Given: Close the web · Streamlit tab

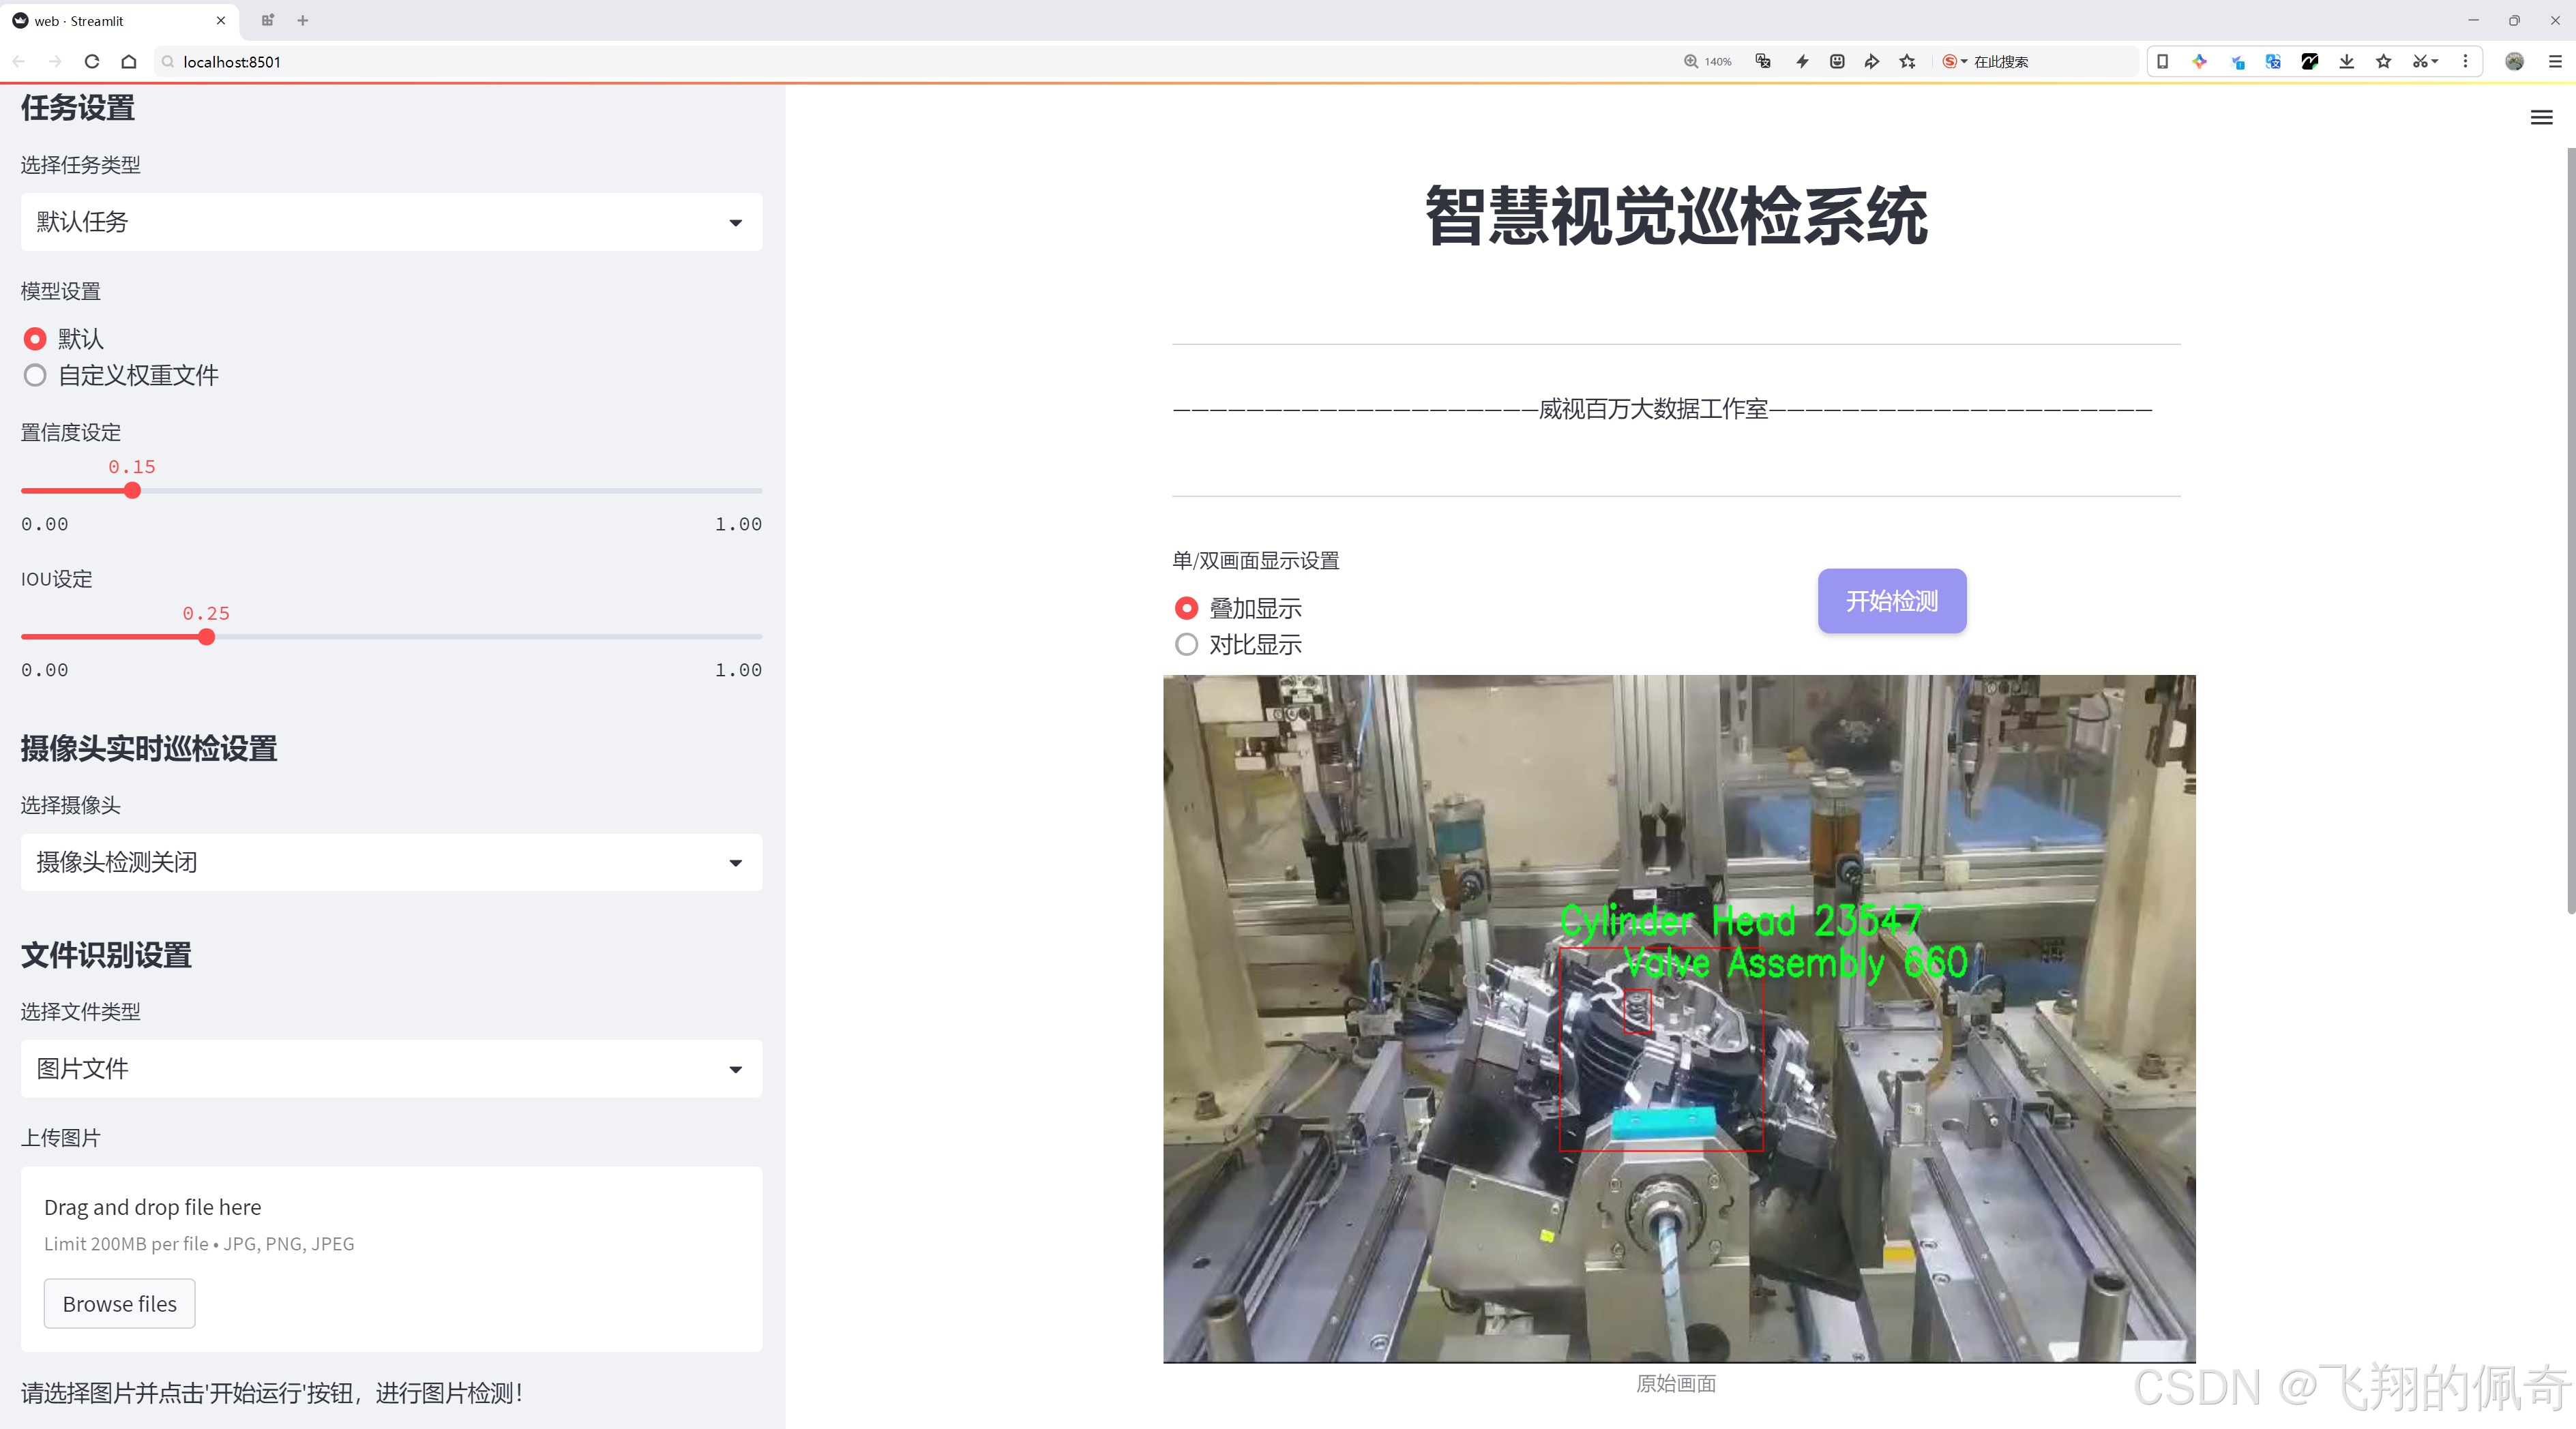Looking at the screenshot, I should tap(221, 20).
